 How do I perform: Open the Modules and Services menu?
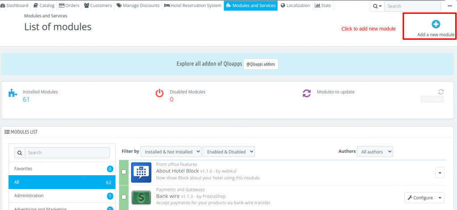point(251,5)
